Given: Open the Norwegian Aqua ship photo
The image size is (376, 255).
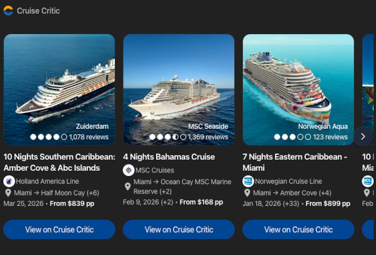Looking at the screenshot, I should click(298, 80).
